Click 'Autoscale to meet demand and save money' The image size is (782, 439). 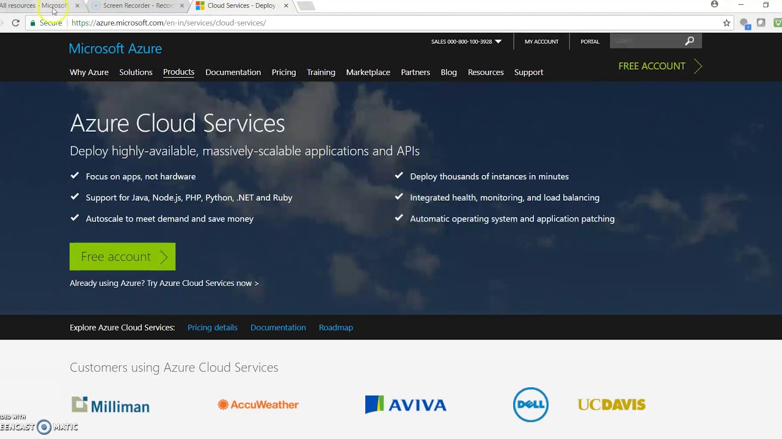(169, 218)
